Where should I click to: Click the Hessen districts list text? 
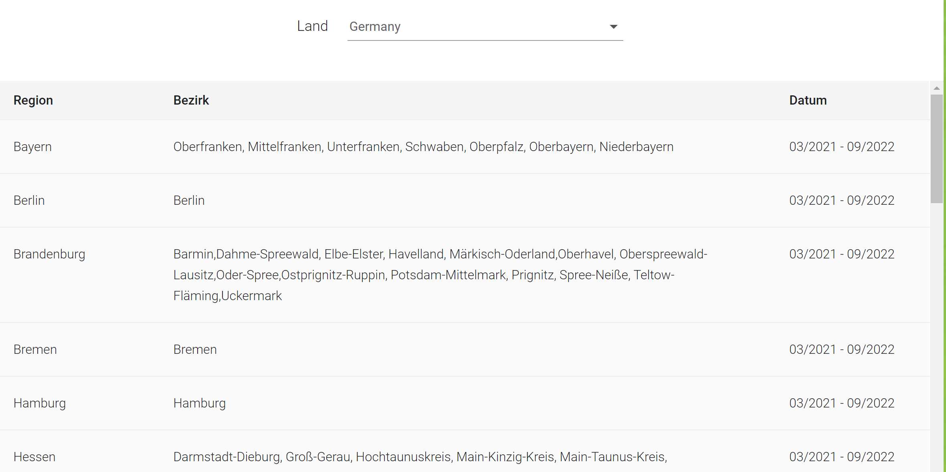click(x=420, y=457)
